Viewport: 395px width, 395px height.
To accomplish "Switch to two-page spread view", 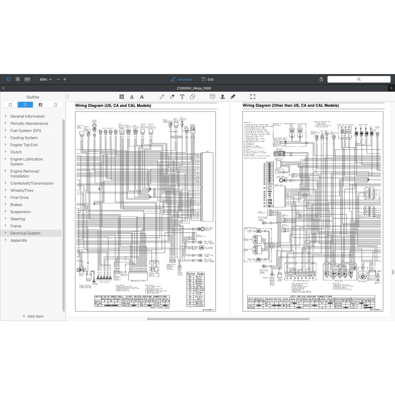I will tap(27, 79).
